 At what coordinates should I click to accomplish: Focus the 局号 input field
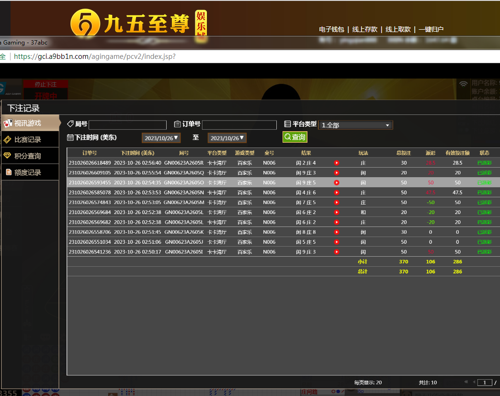[x=127, y=124]
